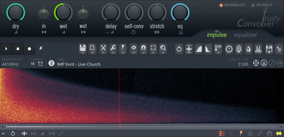Open the scissors Edit menu
The height and width of the screenshot is (137, 284).
[x=103, y=49]
